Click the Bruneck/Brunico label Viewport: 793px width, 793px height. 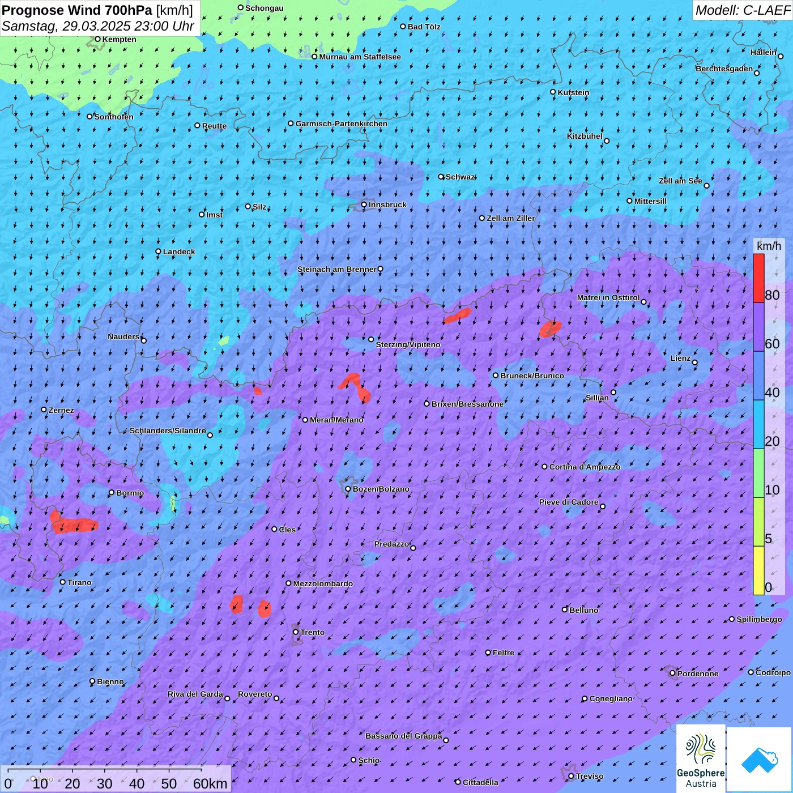pos(532,376)
